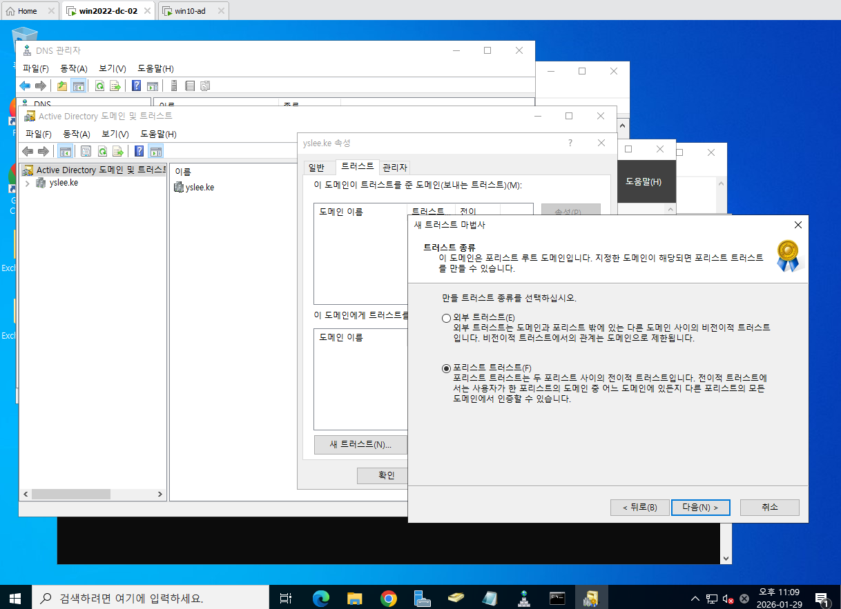Open the notification center icon

822,598
